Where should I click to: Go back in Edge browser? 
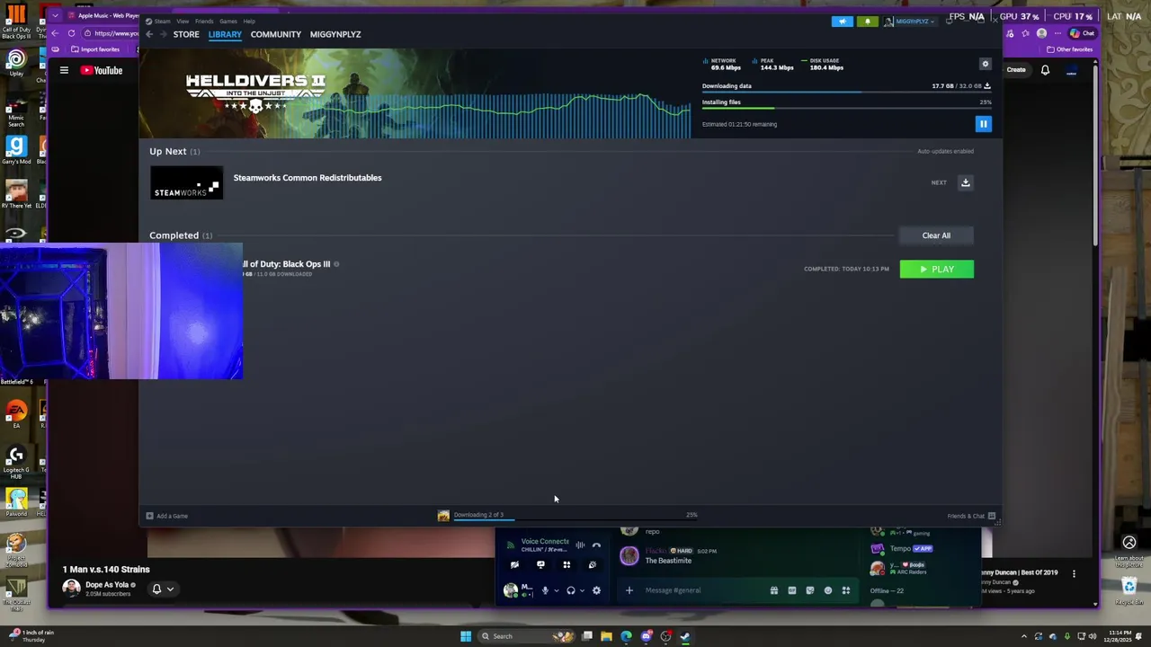pyautogui.click(x=55, y=33)
